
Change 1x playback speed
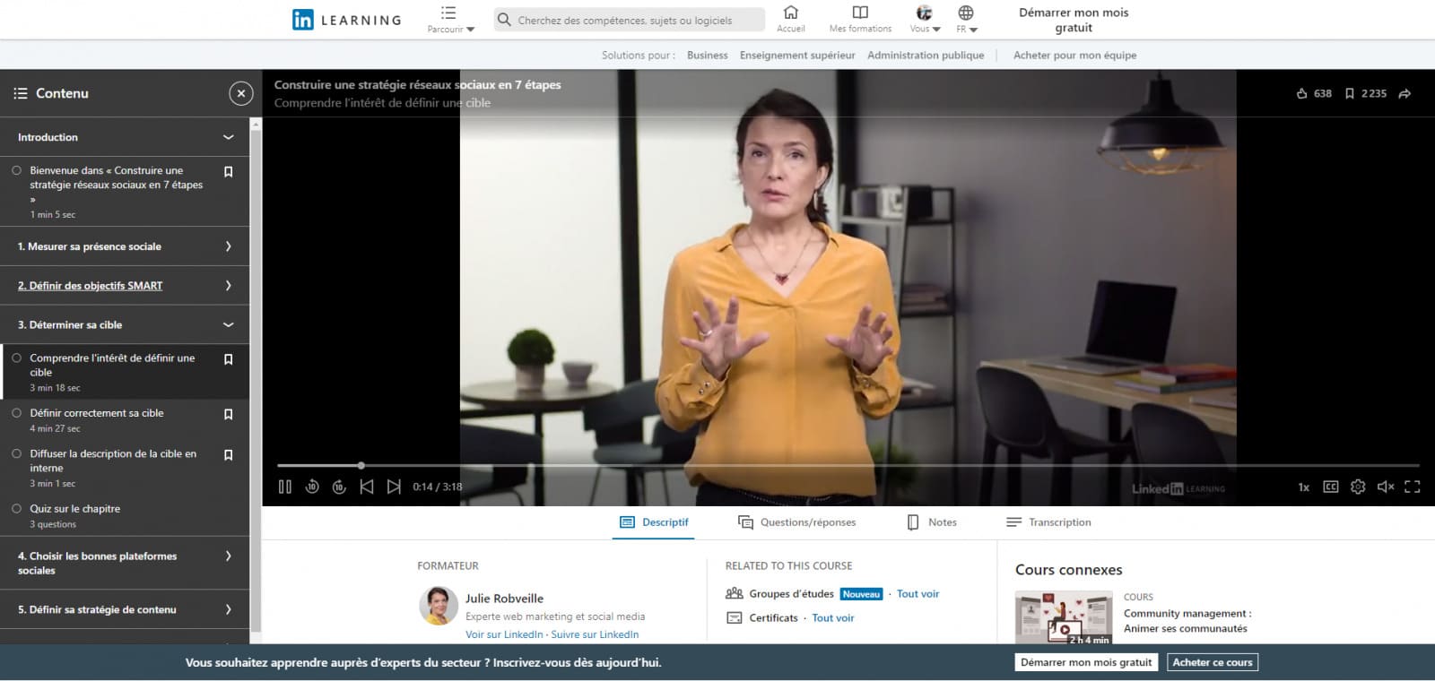[1303, 487]
